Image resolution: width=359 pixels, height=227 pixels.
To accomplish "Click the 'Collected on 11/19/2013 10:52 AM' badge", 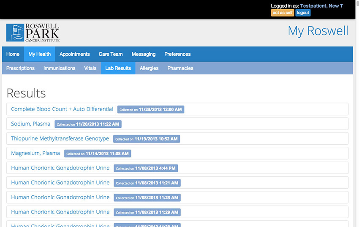I will [147, 139].
